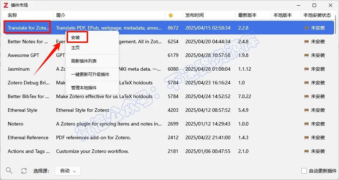Viewport: 339px width, 180px height.
Task: Select the Better Notes for ... row
Action: coord(168,41)
